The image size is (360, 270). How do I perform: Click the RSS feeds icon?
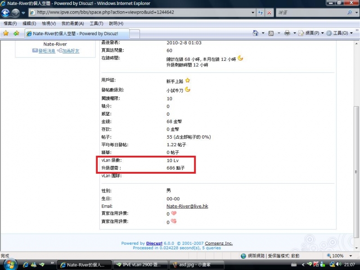pos(271,33)
